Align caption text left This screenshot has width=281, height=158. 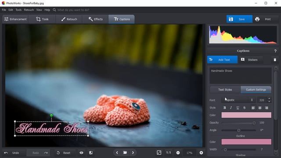coord(253,108)
